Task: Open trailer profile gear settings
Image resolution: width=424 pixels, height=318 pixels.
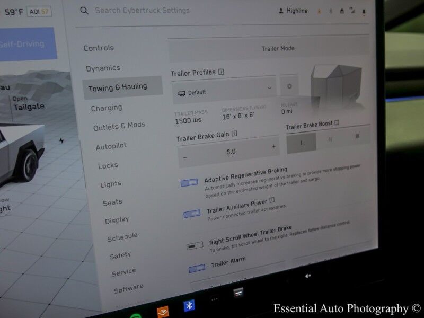Action: click(x=289, y=86)
